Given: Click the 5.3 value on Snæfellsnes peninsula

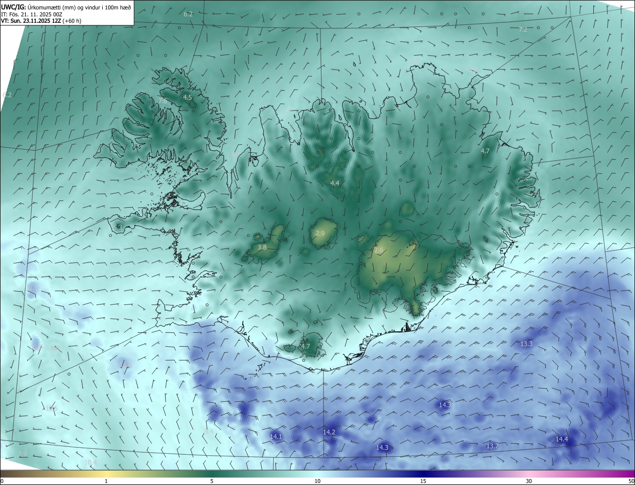Looking at the screenshot, I should (118, 227).
